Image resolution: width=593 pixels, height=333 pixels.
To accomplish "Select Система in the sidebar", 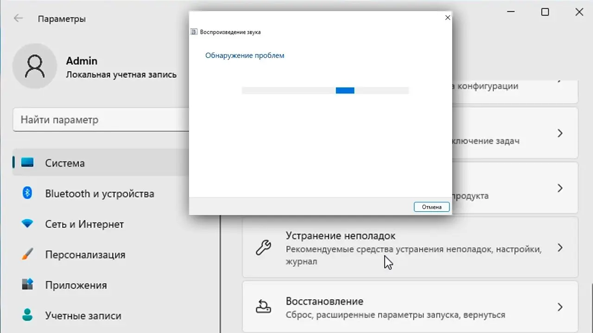I will pos(101,163).
